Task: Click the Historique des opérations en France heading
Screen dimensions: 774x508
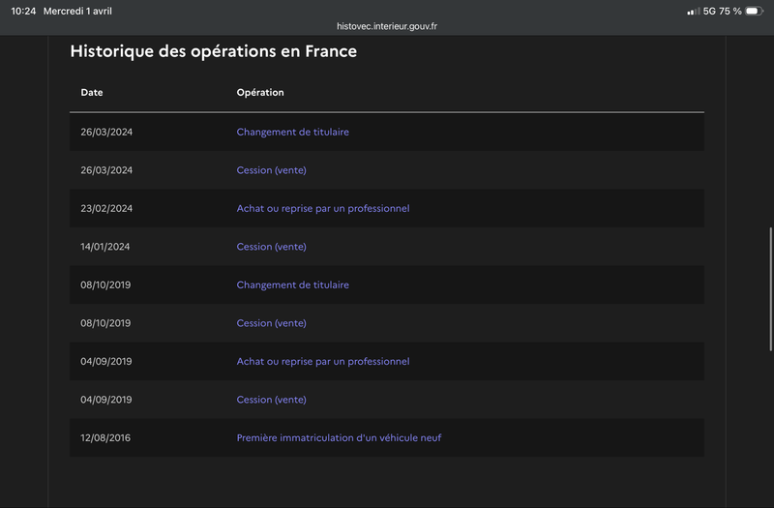Action: [x=213, y=51]
